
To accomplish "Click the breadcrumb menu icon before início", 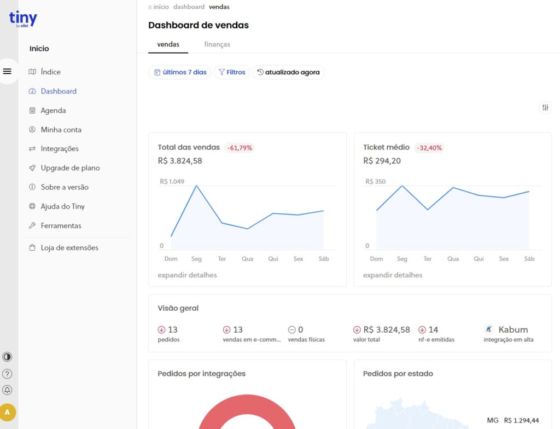I will tap(150, 7).
